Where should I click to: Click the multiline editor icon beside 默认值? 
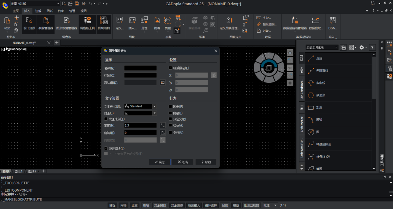[162, 83]
